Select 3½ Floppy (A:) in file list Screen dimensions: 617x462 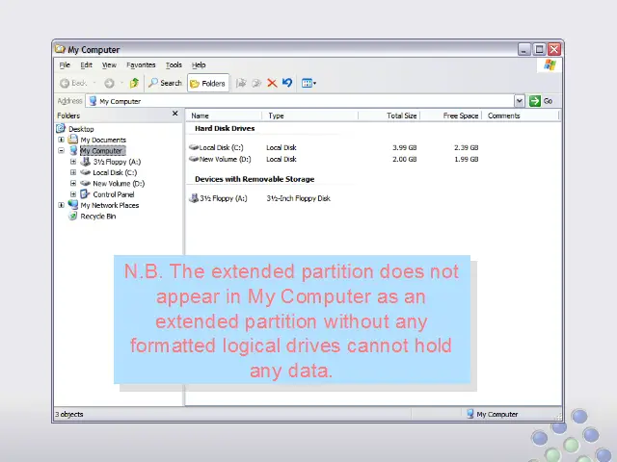click(x=219, y=198)
